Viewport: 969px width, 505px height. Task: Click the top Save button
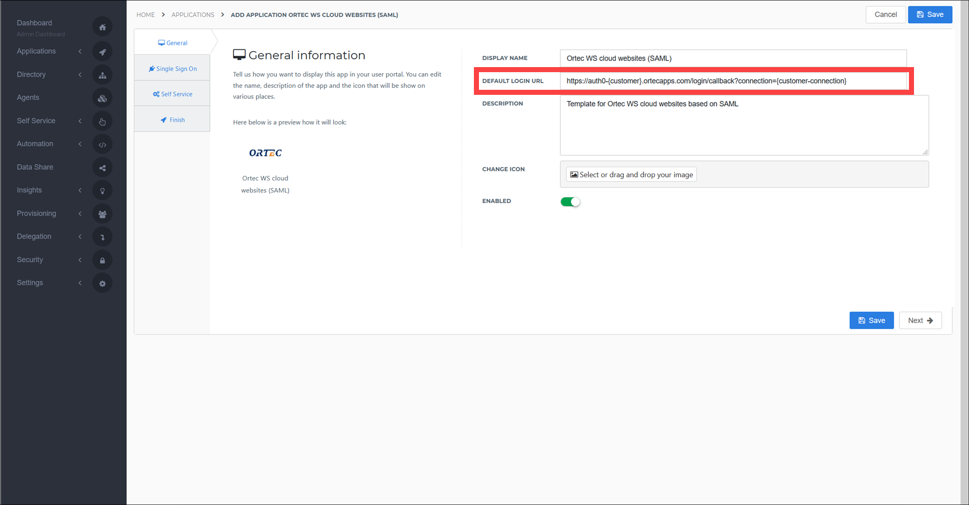tap(930, 15)
